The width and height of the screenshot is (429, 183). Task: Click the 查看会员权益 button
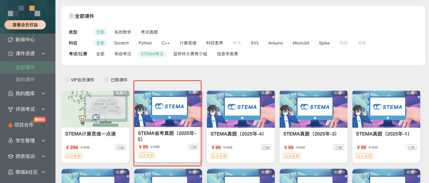[x=25, y=25]
